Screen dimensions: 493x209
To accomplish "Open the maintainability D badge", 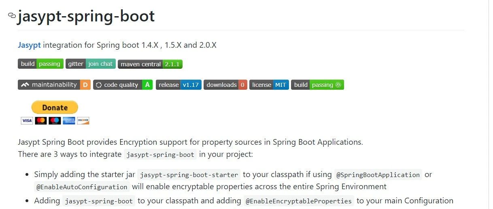I will [54, 85].
